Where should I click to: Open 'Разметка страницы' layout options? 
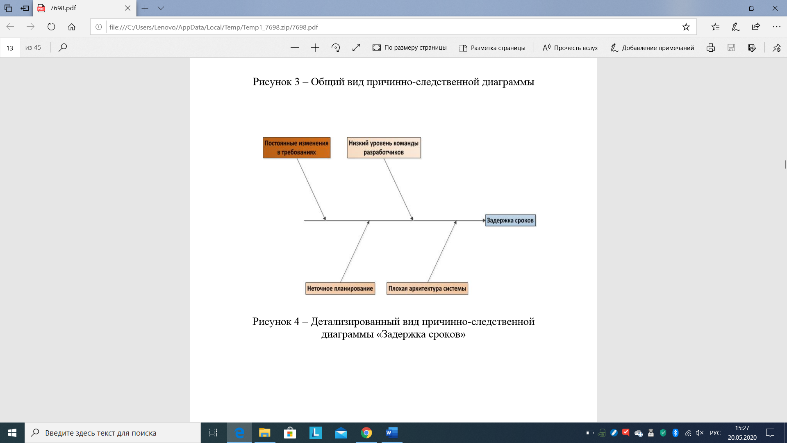(492, 48)
